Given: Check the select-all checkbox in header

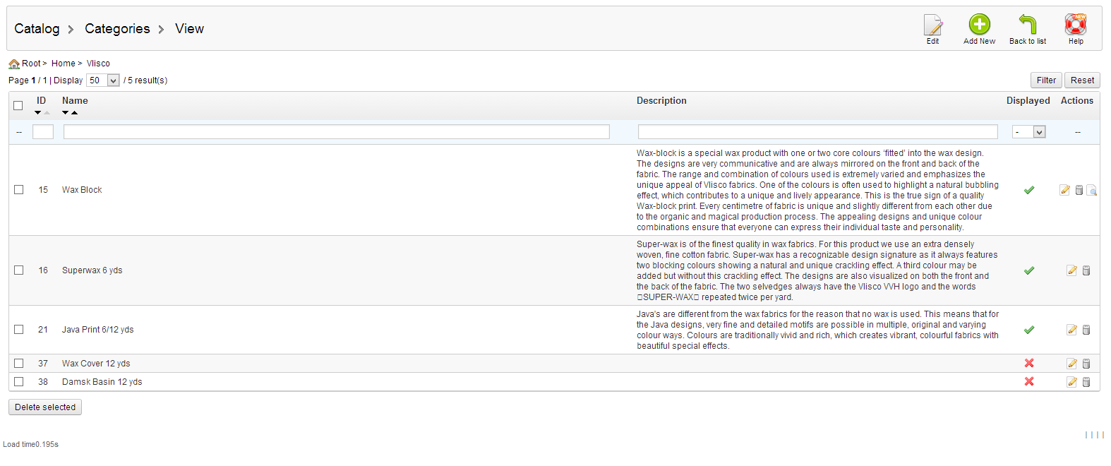Looking at the screenshot, I should click(18, 106).
